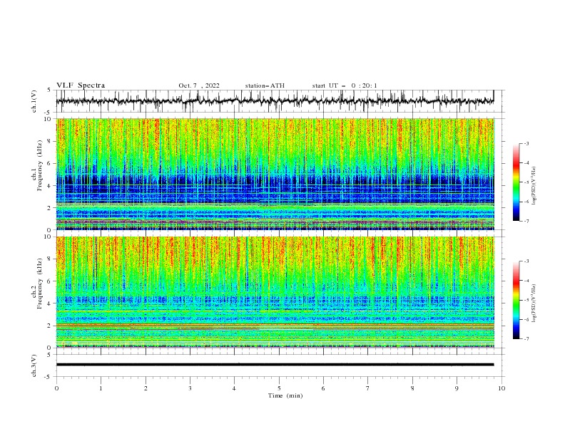The height and width of the screenshot is (436, 565).
Task: Click time-axis tick label "3"
Action: click(190, 388)
